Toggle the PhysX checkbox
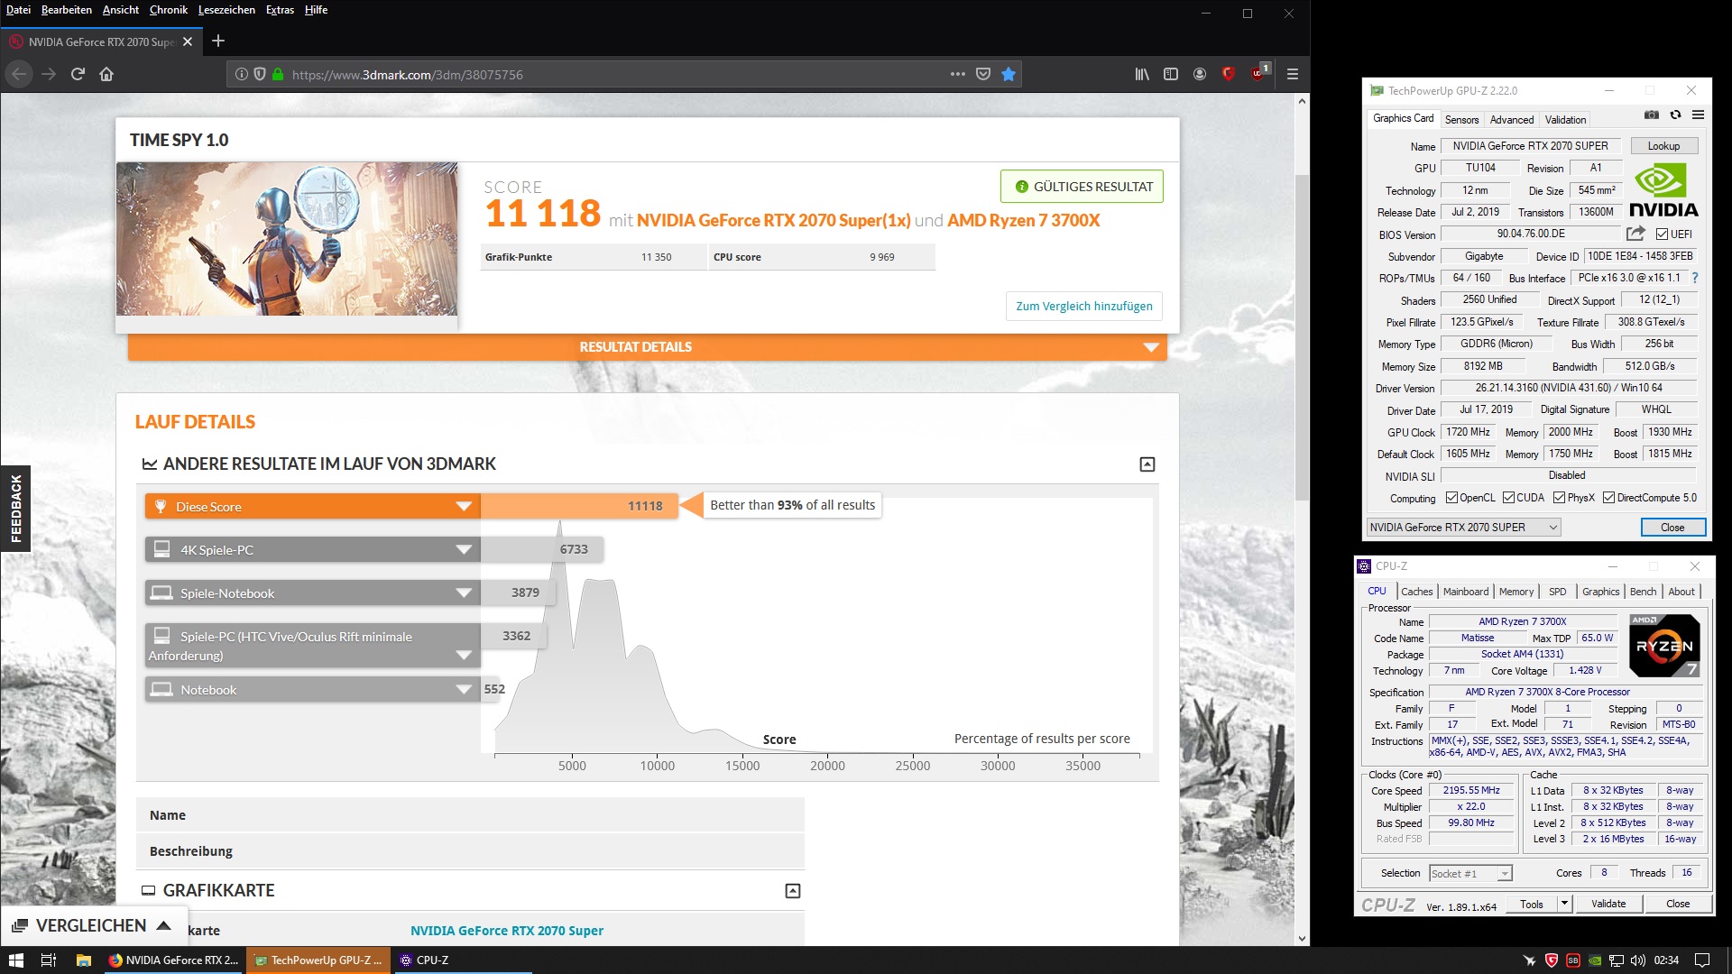This screenshot has width=1732, height=974. coord(1559,498)
